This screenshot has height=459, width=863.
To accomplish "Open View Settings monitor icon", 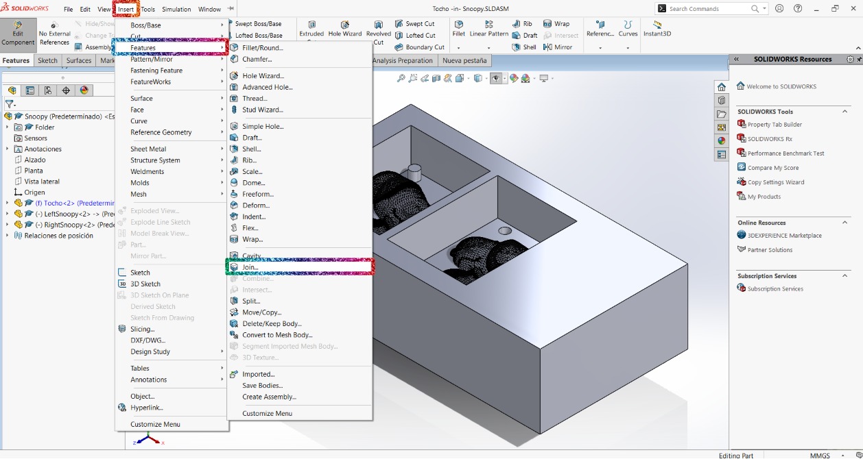I will tap(545, 78).
